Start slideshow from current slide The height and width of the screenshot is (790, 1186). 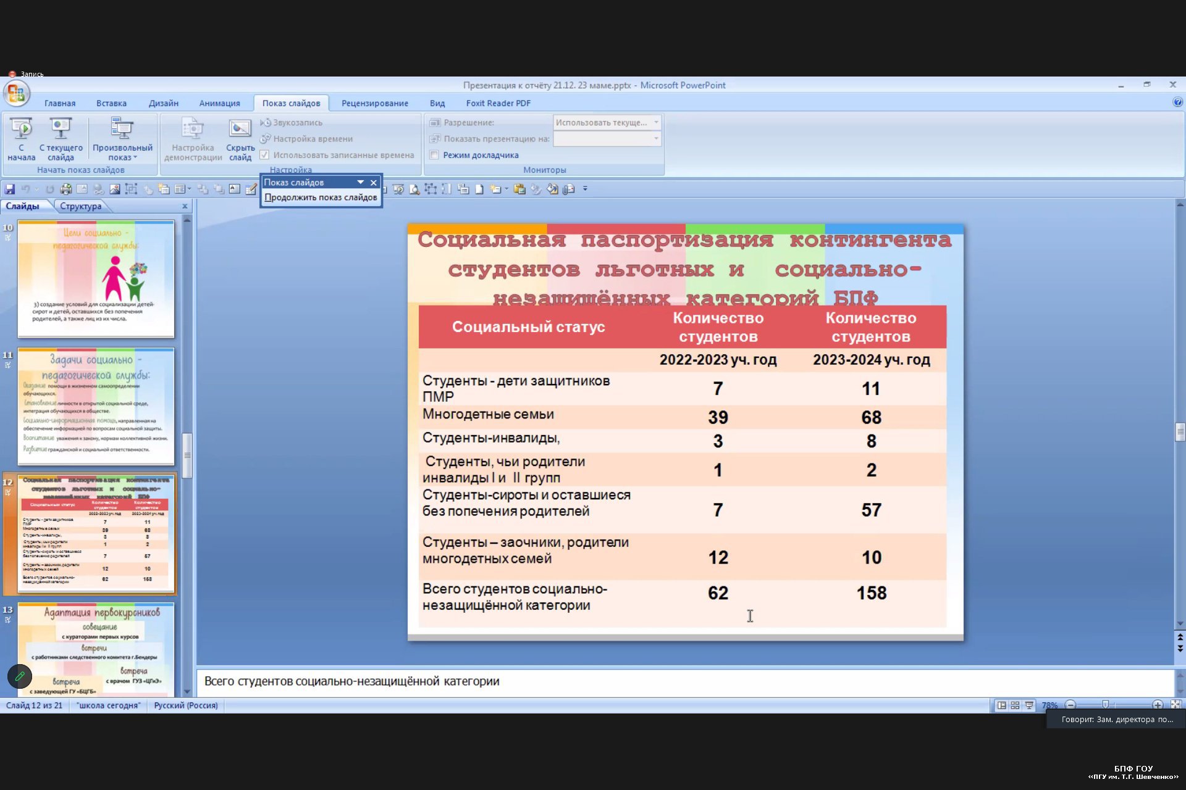61,139
